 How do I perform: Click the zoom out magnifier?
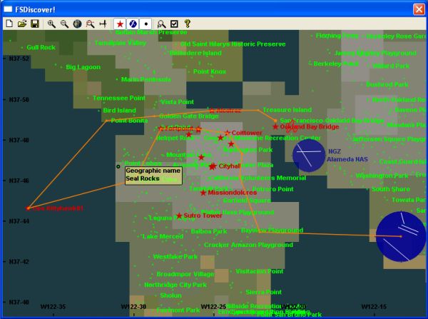(64, 24)
